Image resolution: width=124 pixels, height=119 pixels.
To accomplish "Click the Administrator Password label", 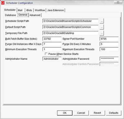I will coord(76,59).
